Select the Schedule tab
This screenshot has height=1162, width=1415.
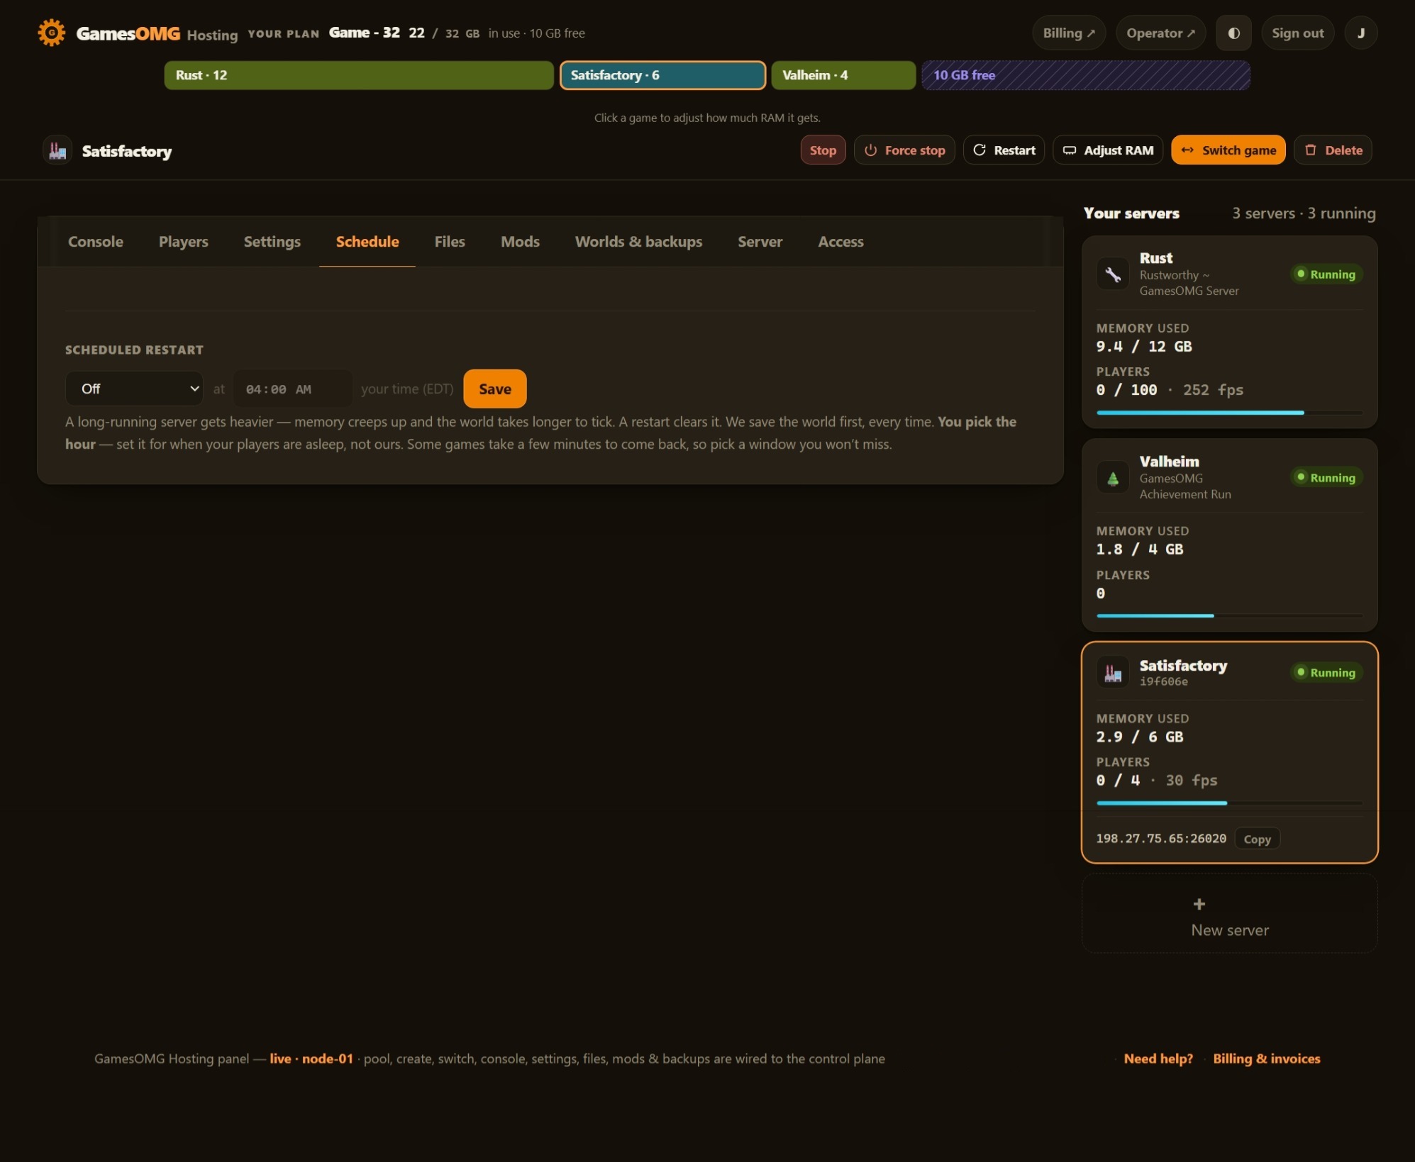[x=367, y=242]
